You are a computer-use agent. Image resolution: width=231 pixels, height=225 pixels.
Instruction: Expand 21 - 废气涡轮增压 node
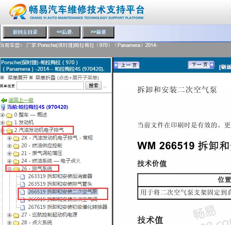tap(9, 153)
